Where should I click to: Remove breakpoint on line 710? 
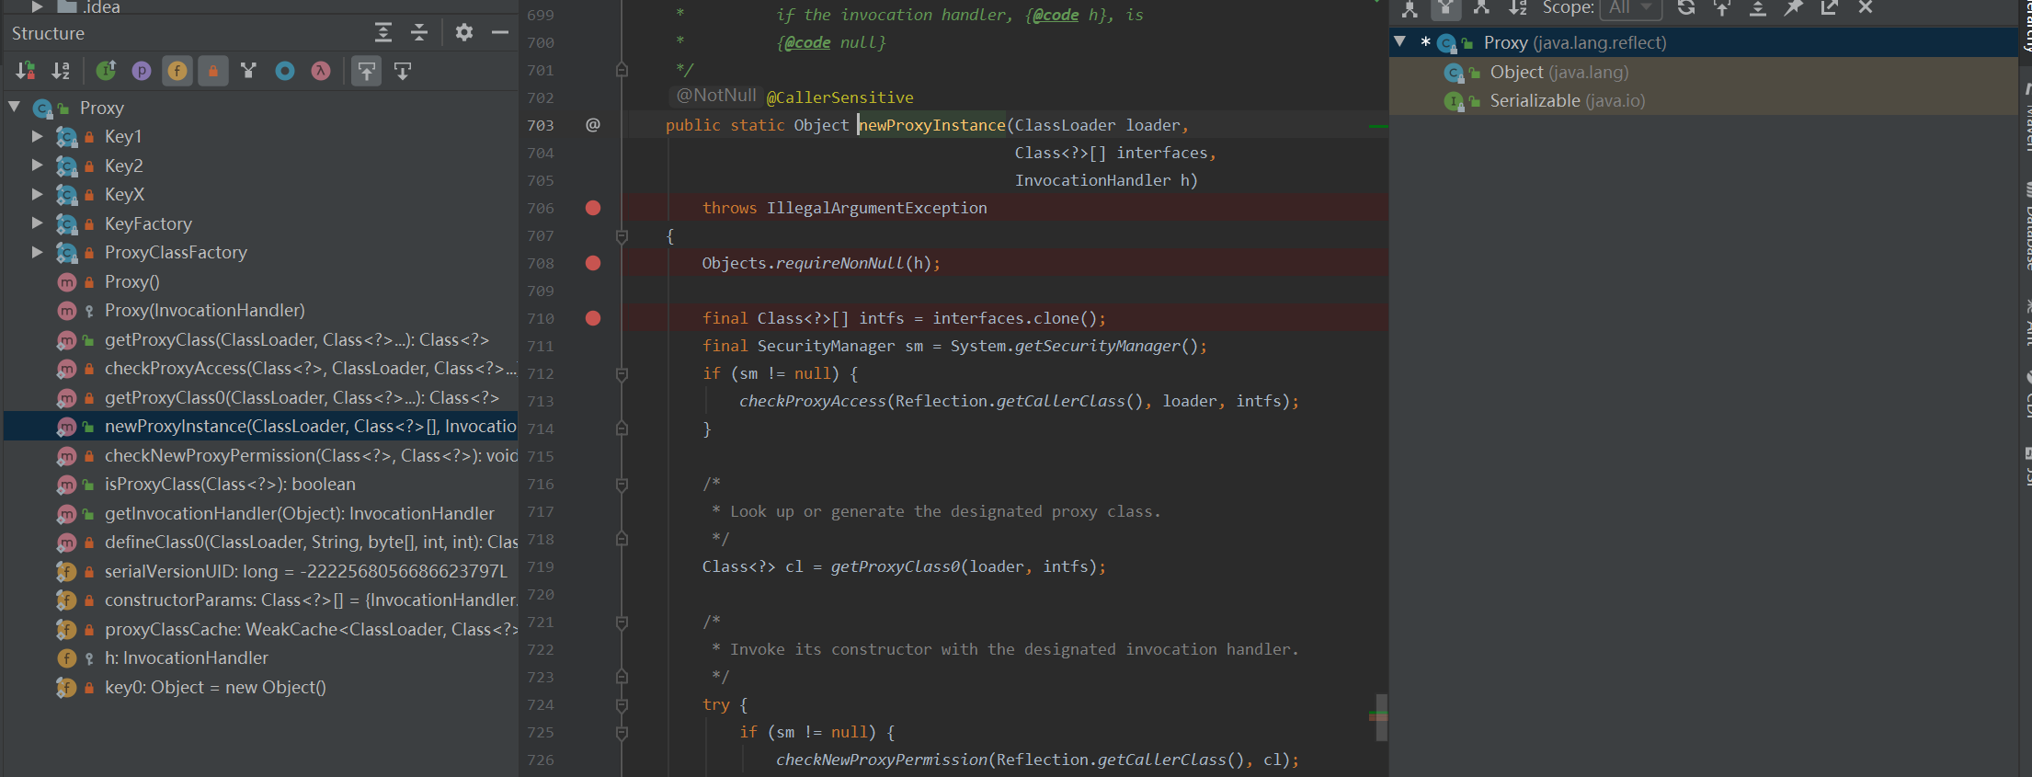pos(593,318)
